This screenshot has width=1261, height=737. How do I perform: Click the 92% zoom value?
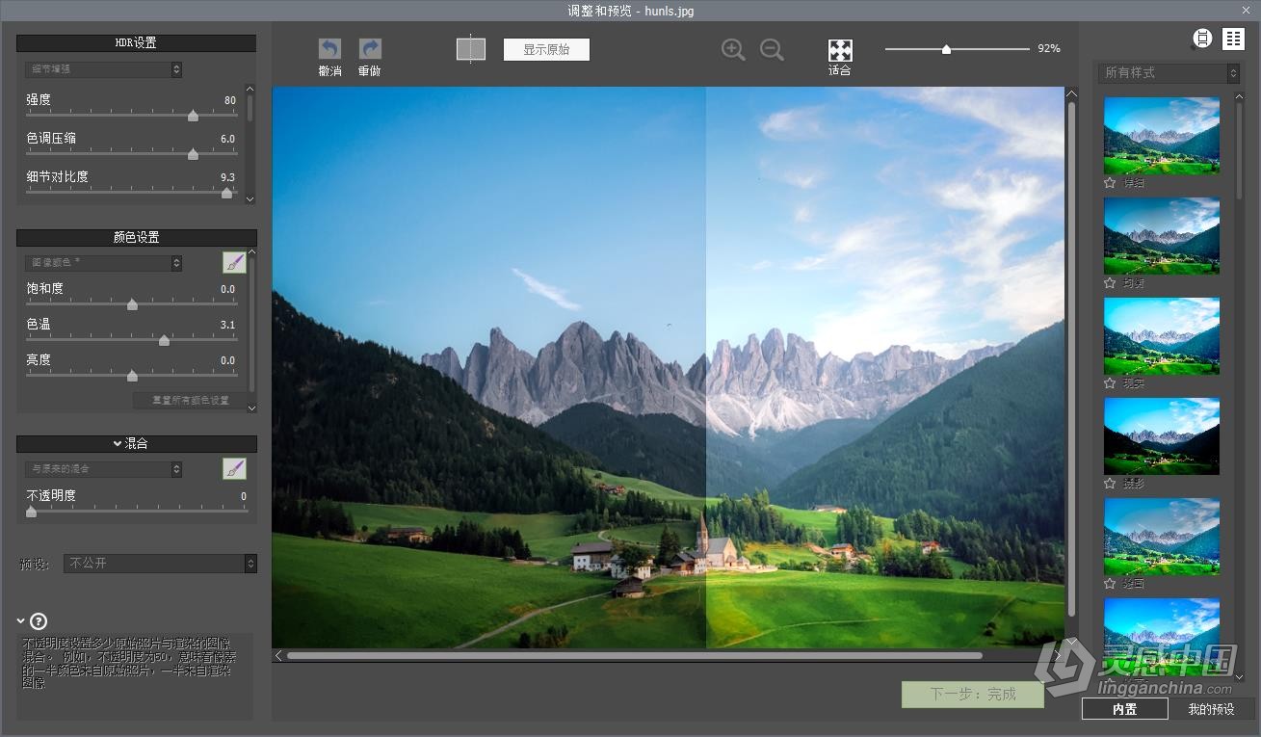1049,48
